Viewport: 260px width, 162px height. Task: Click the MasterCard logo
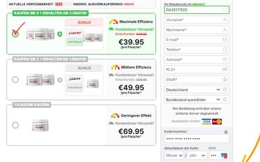[217, 122]
